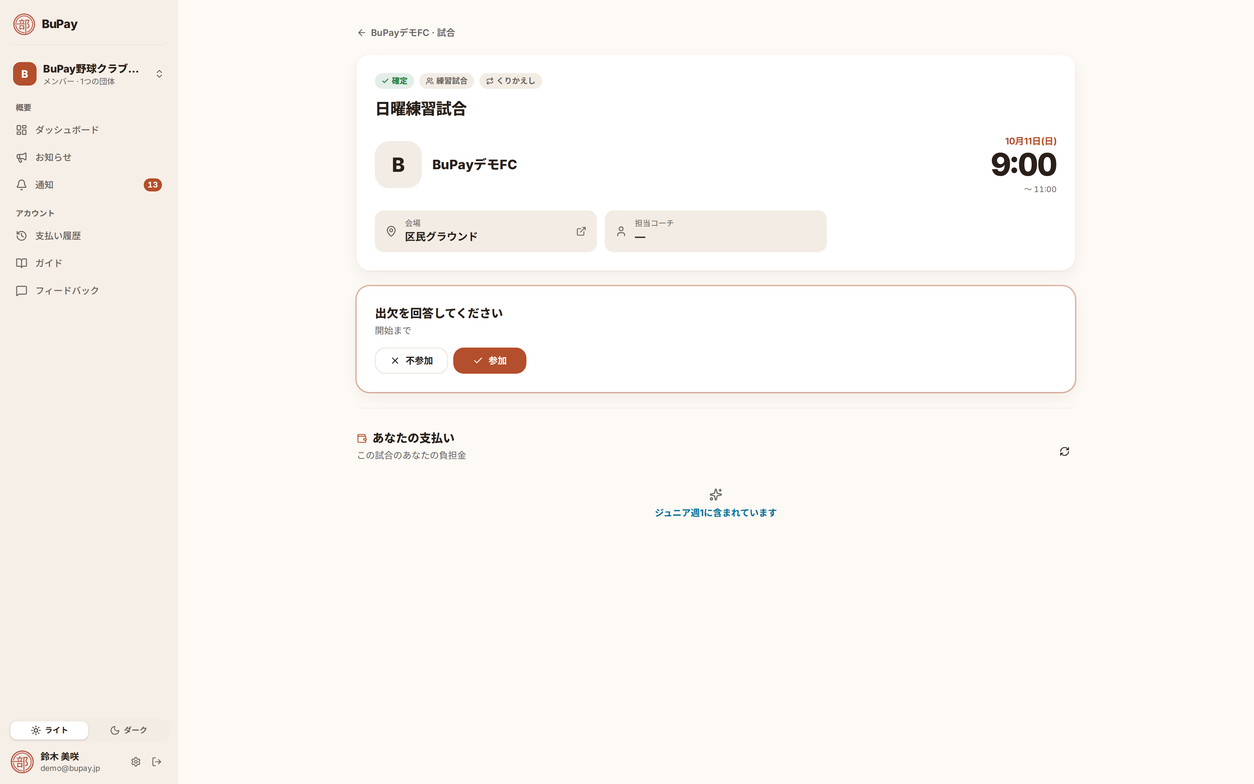Click the notification badge showing 13
This screenshot has height=784, width=1254.
pyautogui.click(x=153, y=185)
